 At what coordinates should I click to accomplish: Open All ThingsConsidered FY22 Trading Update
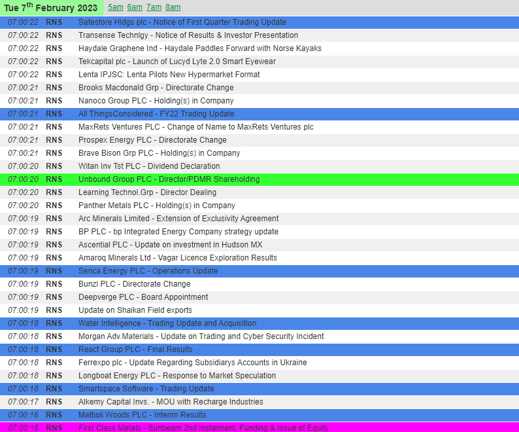coord(156,114)
